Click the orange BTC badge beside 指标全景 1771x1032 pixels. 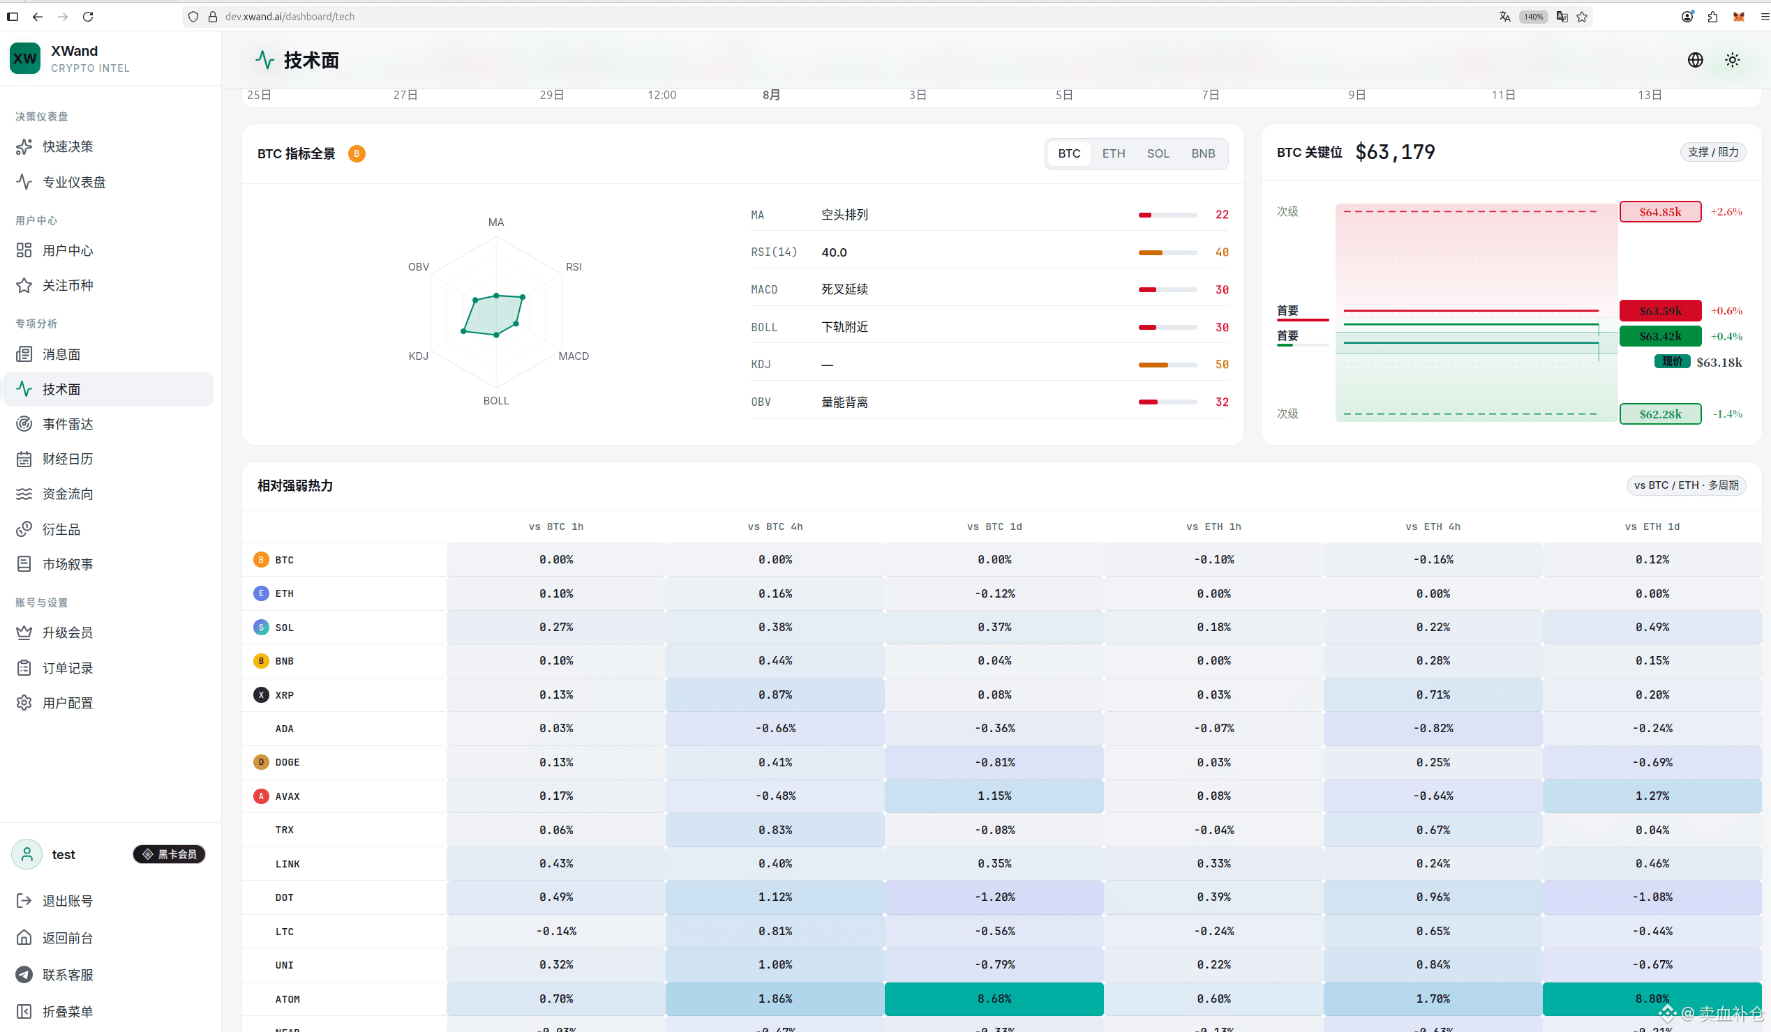[357, 153]
